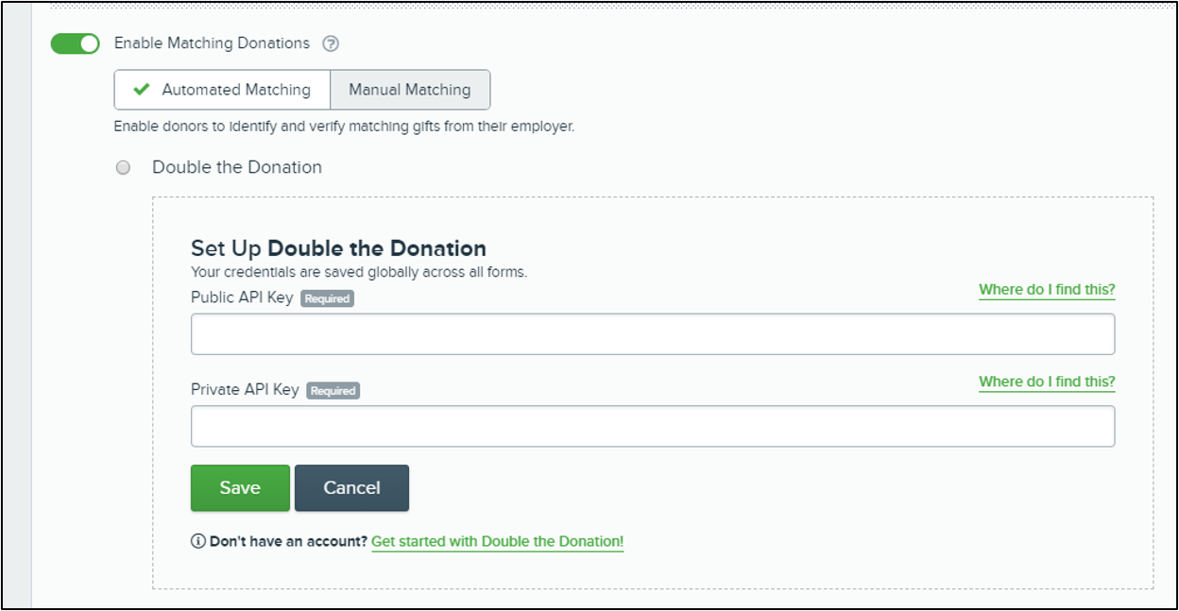Toggle the Enable Matching Donations switch

[x=76, y=43]
